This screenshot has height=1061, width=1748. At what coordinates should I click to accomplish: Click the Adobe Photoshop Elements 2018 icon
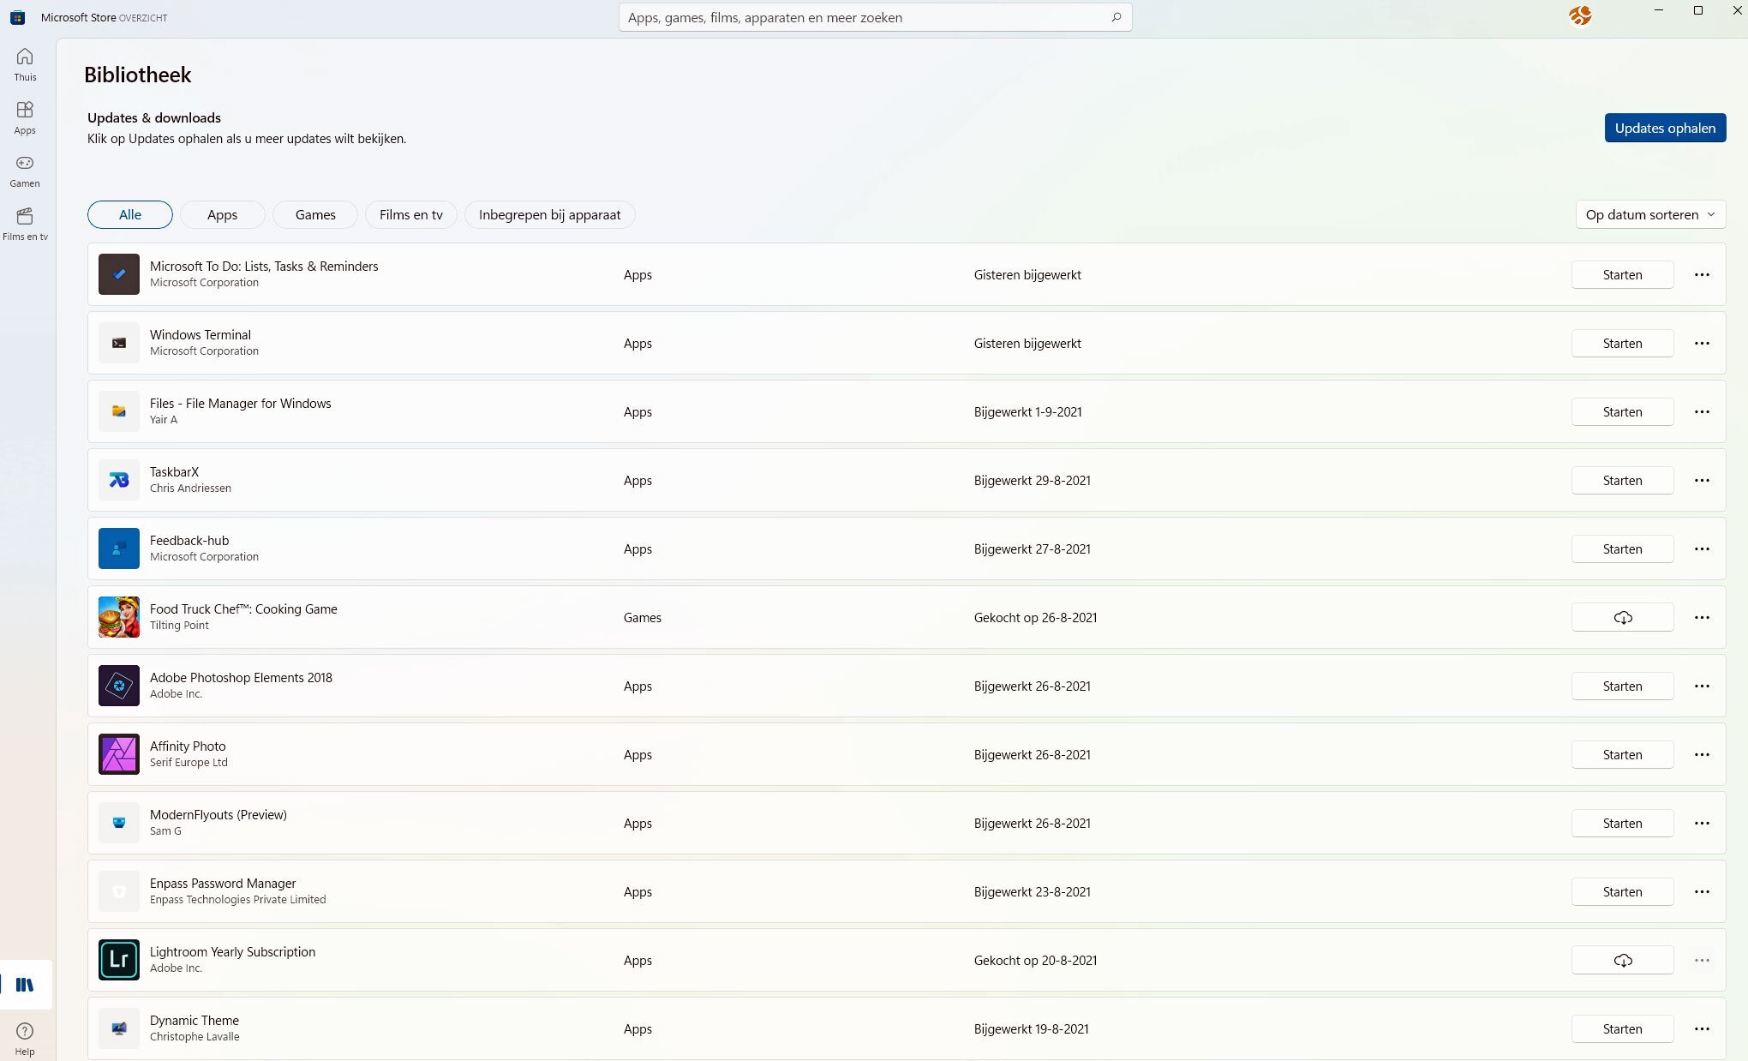pyautogui.click(x=119, y=686)
